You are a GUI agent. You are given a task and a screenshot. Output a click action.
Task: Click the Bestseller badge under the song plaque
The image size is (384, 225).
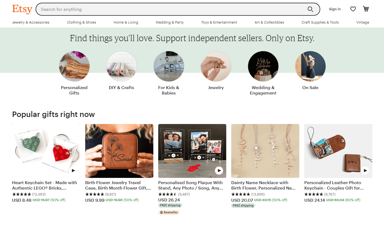(169, 212)
